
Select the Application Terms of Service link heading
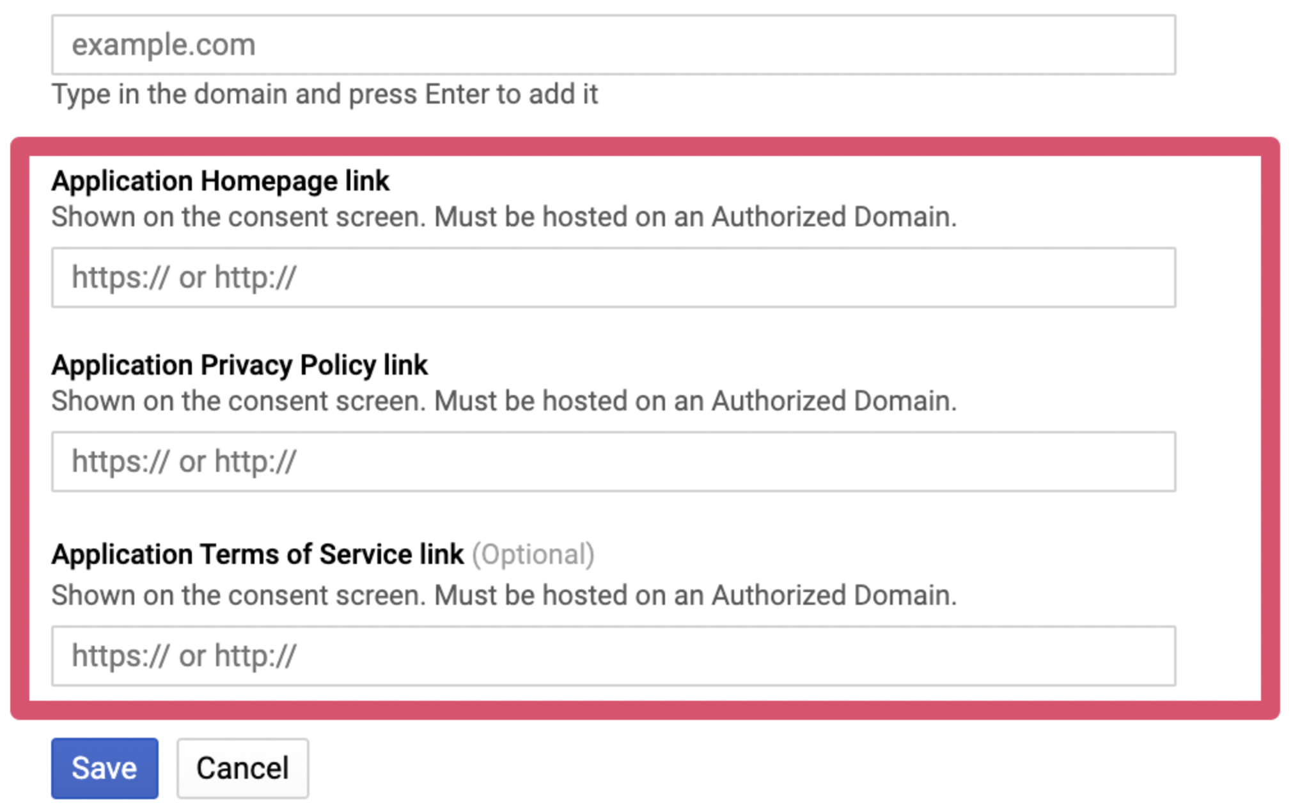coord(258,554)
